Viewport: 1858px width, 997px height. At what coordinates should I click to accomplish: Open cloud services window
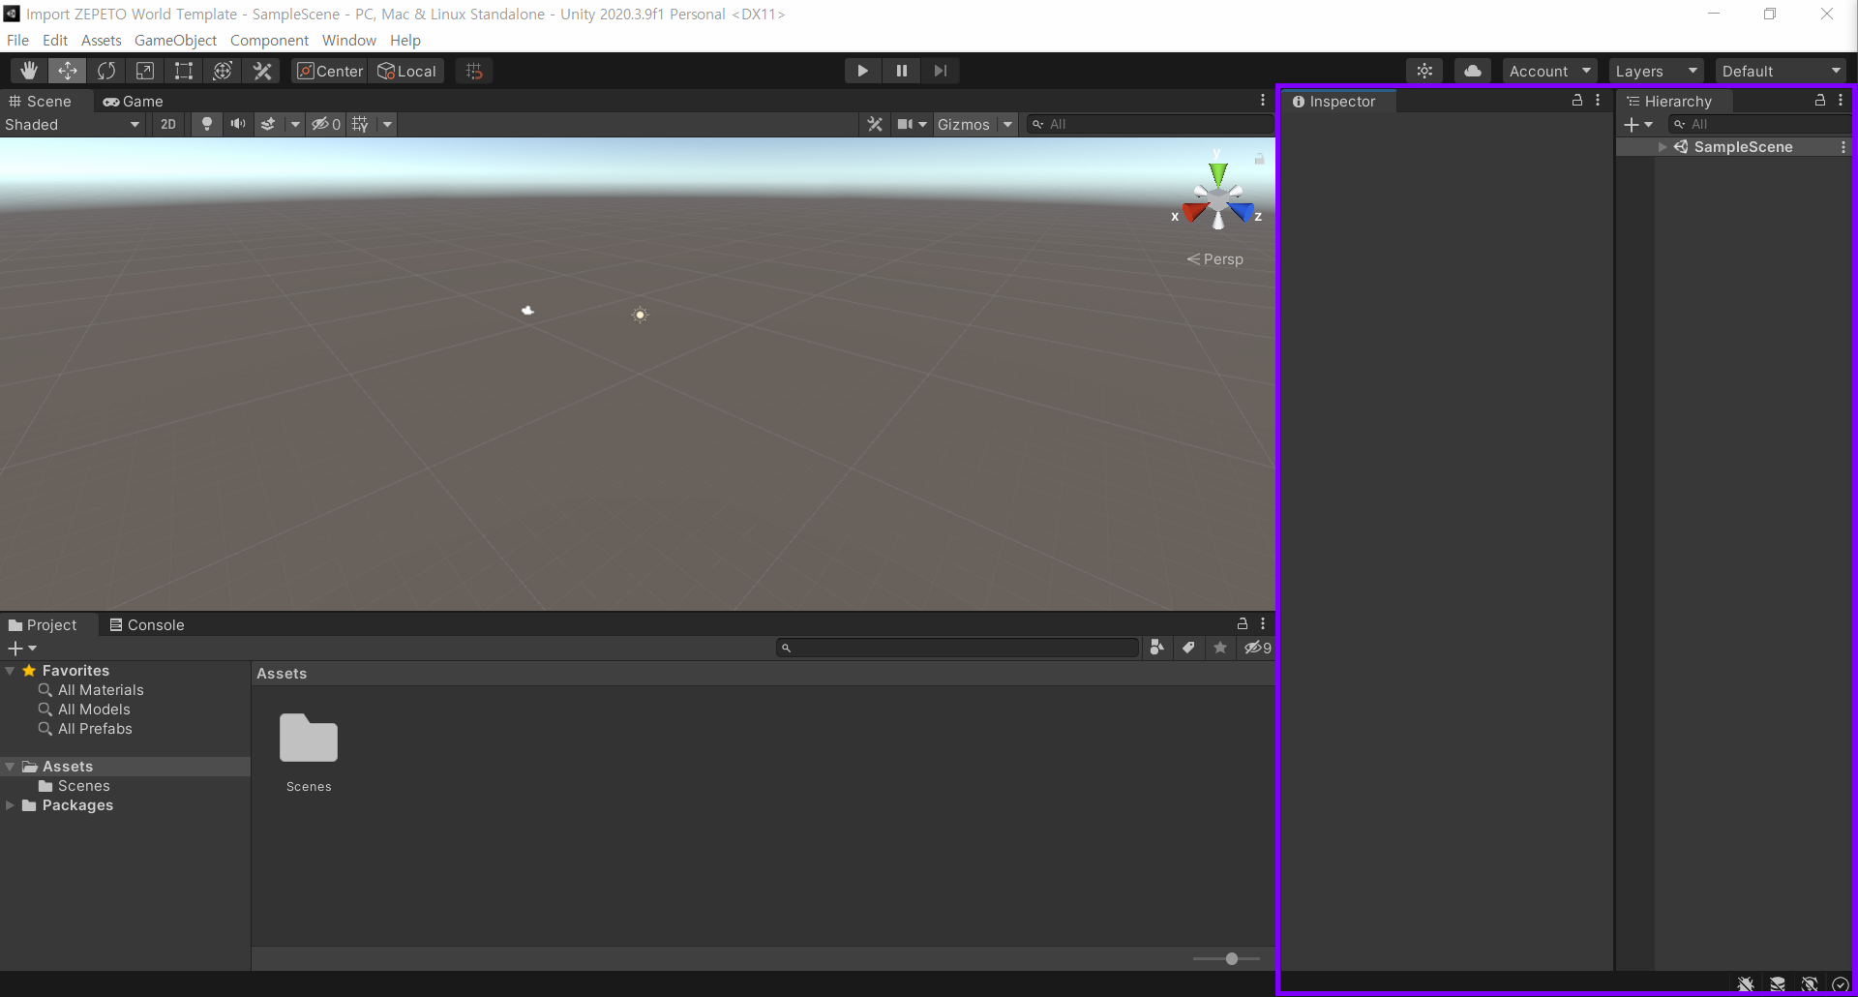pos(1472,71)
